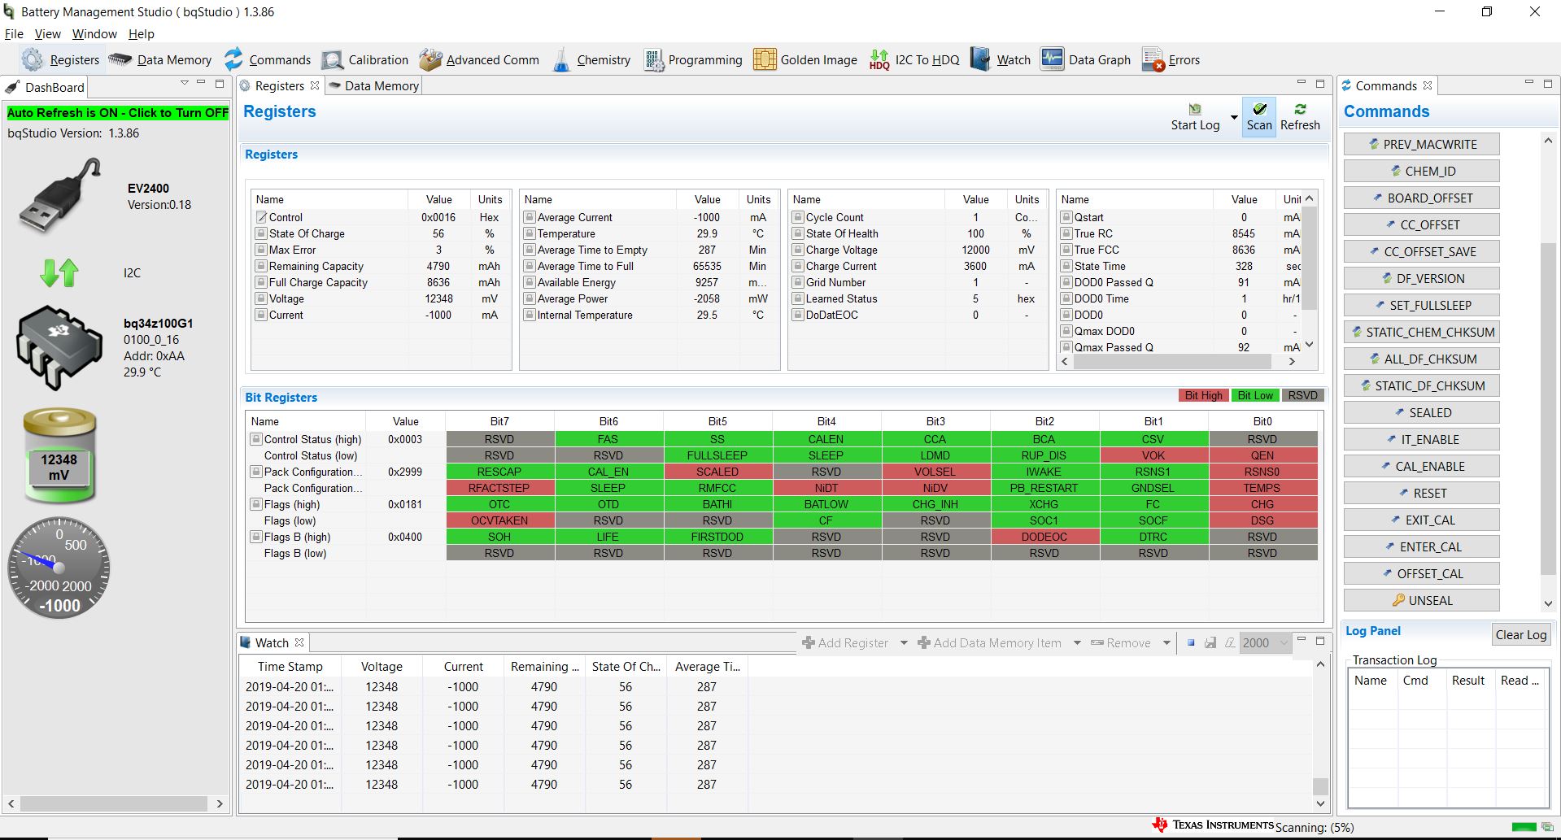Open the 2000 interval combo box
Screen dimensions: 1561x840
point(1266,642)
